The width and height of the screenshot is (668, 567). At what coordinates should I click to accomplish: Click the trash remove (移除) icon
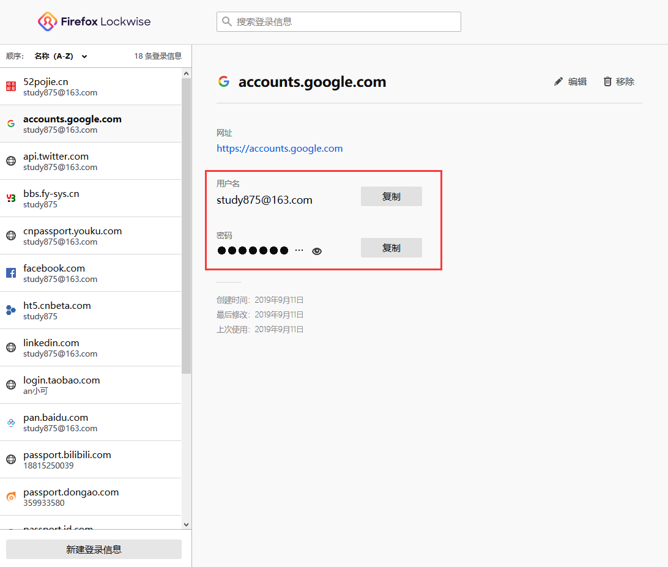point(607,81)
